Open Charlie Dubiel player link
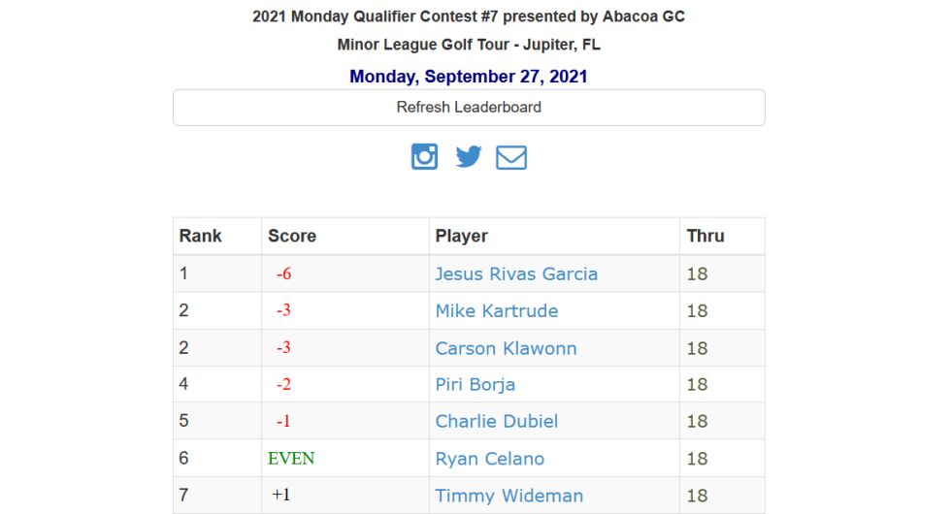Viewport: 951px width, 514px height. pyautogui.click(x=496, y=421)
